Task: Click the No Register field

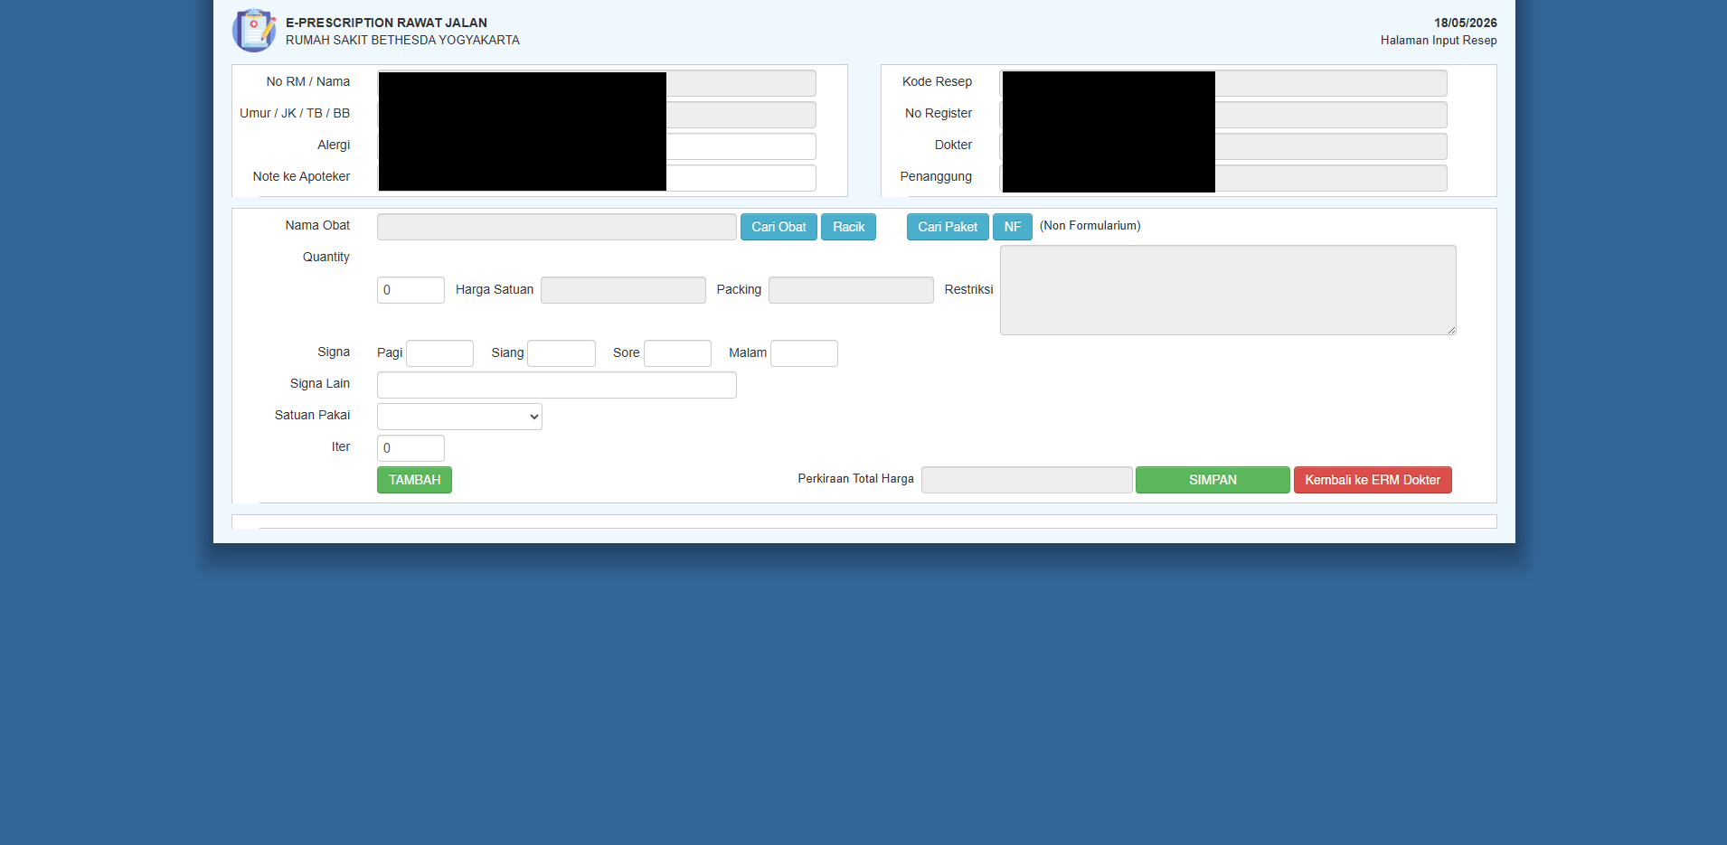Action: [1223, 115]
